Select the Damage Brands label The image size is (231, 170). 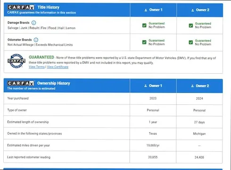tap(18, 23)
